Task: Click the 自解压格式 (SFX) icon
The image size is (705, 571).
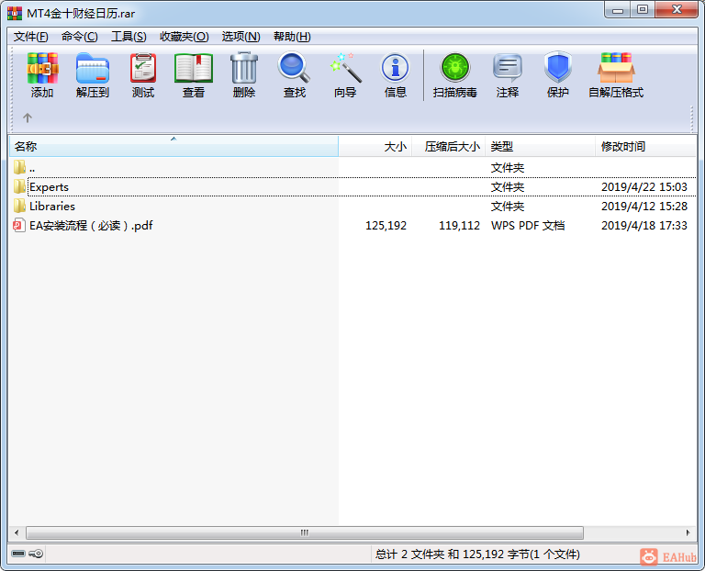Action: (x=616, y=68)
